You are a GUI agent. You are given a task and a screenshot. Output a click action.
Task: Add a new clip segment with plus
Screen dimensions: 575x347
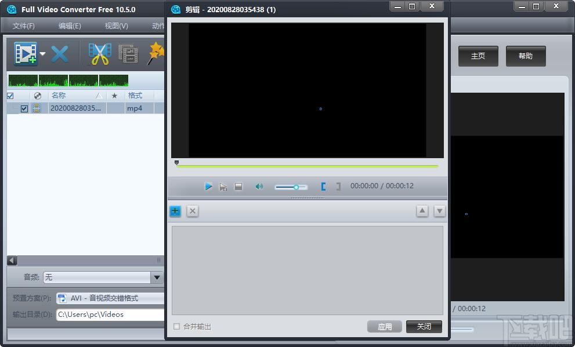175,211
